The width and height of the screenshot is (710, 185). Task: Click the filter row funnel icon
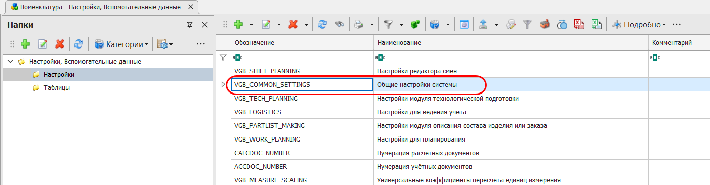(223, 57)
